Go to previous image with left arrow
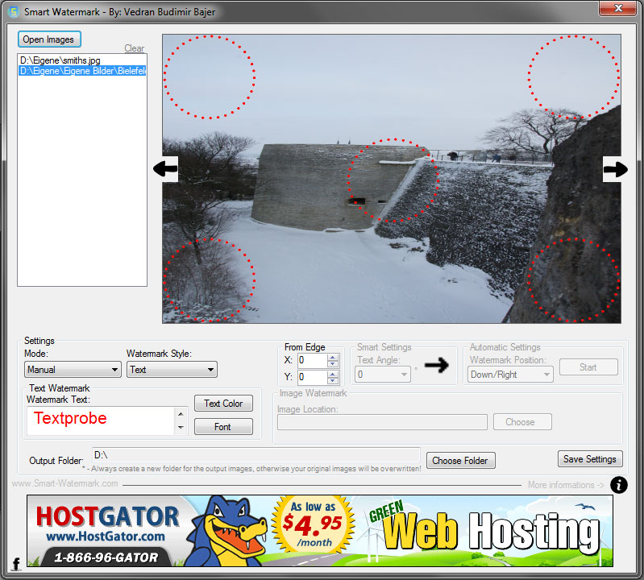Screen dimensions: 644x580 click(x=166, y=168)
